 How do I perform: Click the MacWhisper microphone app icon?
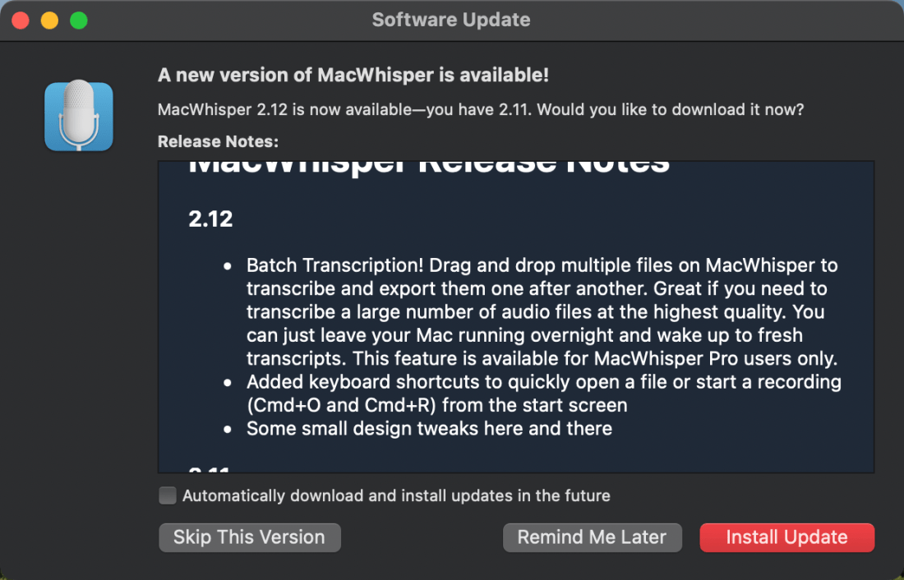78,115
